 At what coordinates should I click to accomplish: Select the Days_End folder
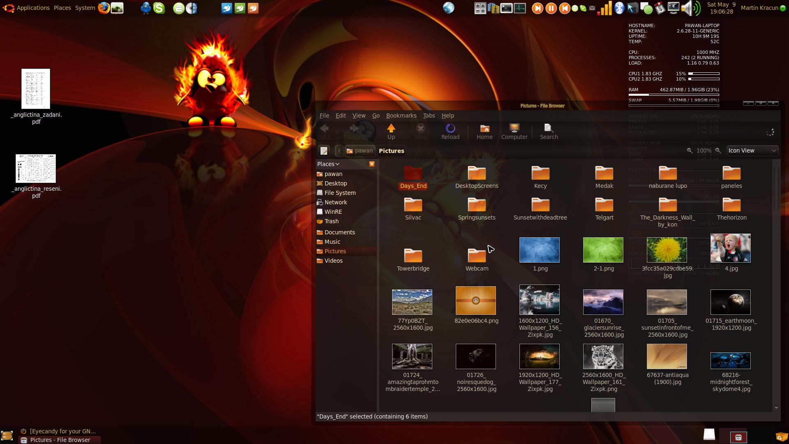coord(413,177)
